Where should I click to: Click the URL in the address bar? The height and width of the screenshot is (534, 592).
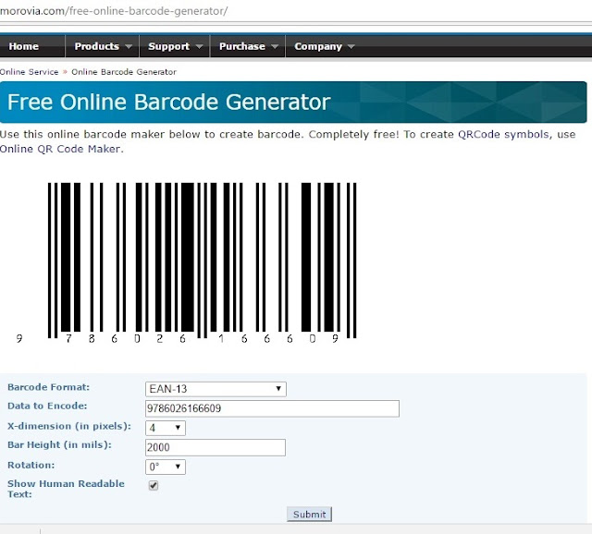(x=114, y=11)
